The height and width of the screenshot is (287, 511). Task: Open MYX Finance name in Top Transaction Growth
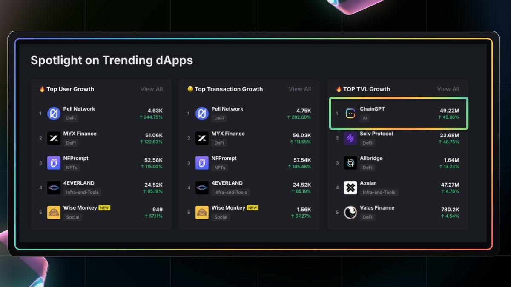click(x=228, y=134)
